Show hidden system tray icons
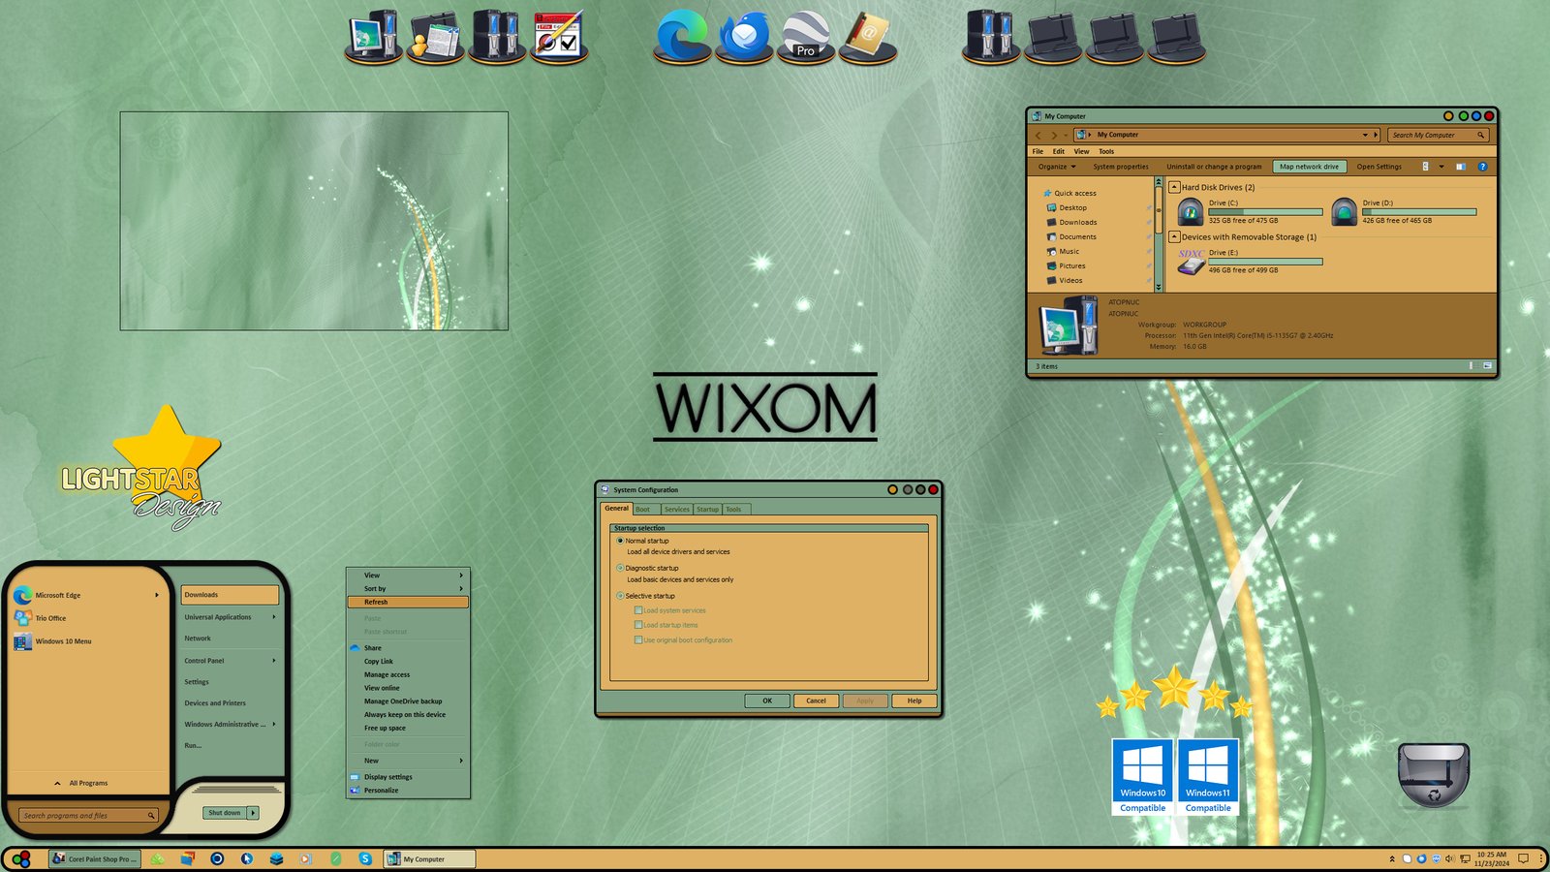The height and width of the screenshot is (872, 1550). (x=1392, y=858)
